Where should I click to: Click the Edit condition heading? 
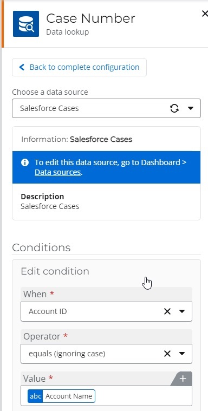pyautogui.click(x=55, y=271)
